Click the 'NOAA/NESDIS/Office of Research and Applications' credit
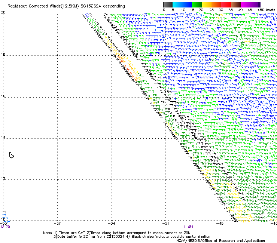This screenshot has height=243, width=277. click(220, 241)
